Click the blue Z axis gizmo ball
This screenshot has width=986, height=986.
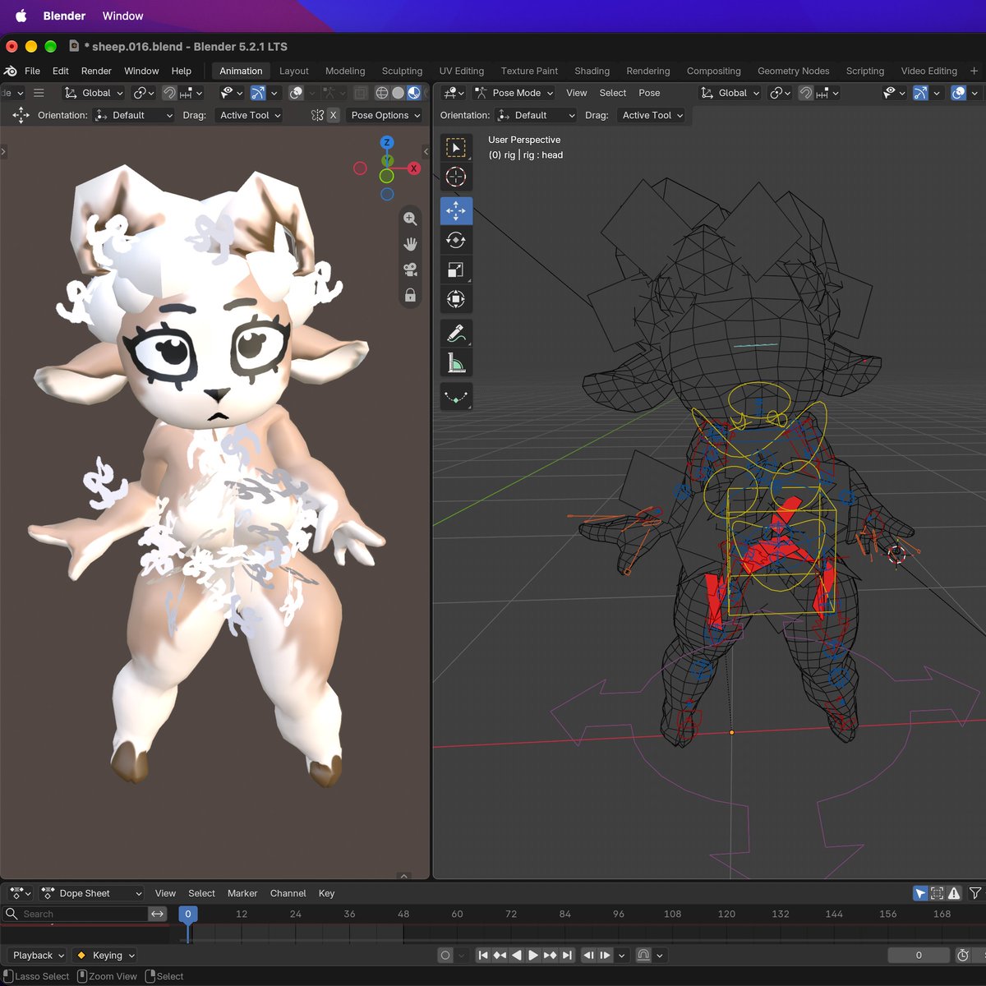387,143
